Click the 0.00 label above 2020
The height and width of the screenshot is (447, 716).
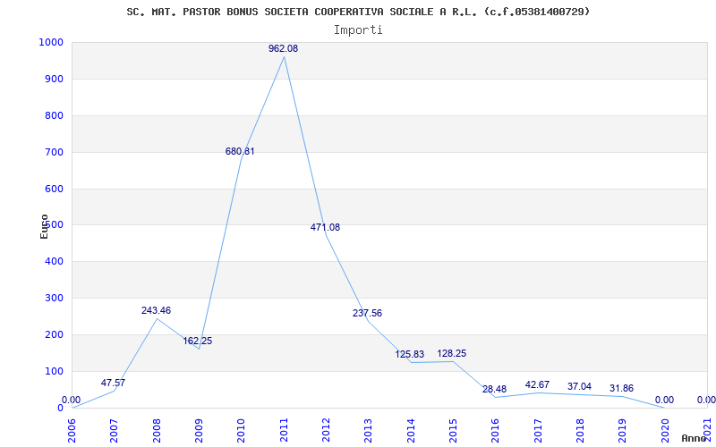664,400
